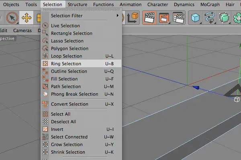Choose Path Selection from menu

pyautogui.click(x=82, y=86)
